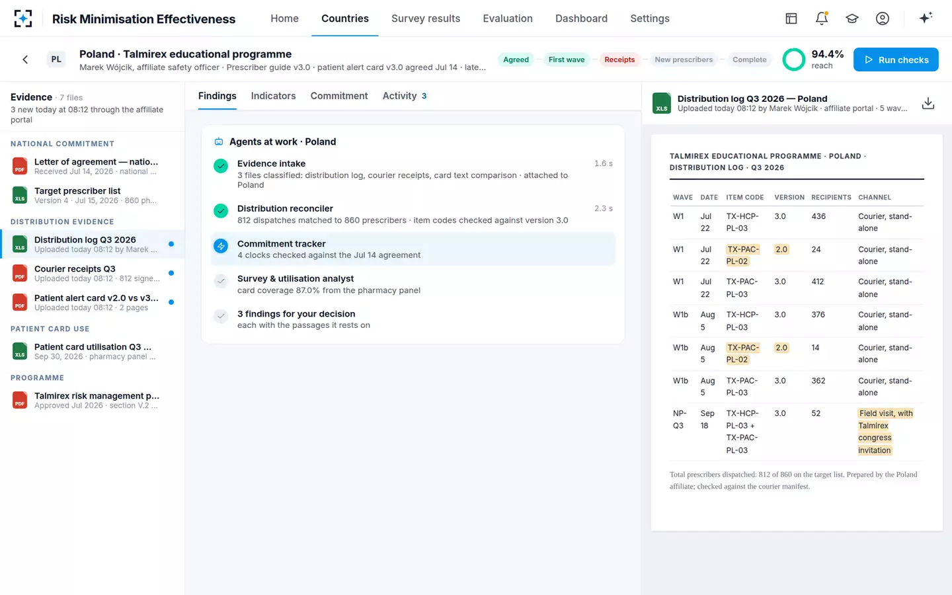The image size is (952, 595).
Task: Click the 3 findings pending check icon
Action: tap(221, 316)
